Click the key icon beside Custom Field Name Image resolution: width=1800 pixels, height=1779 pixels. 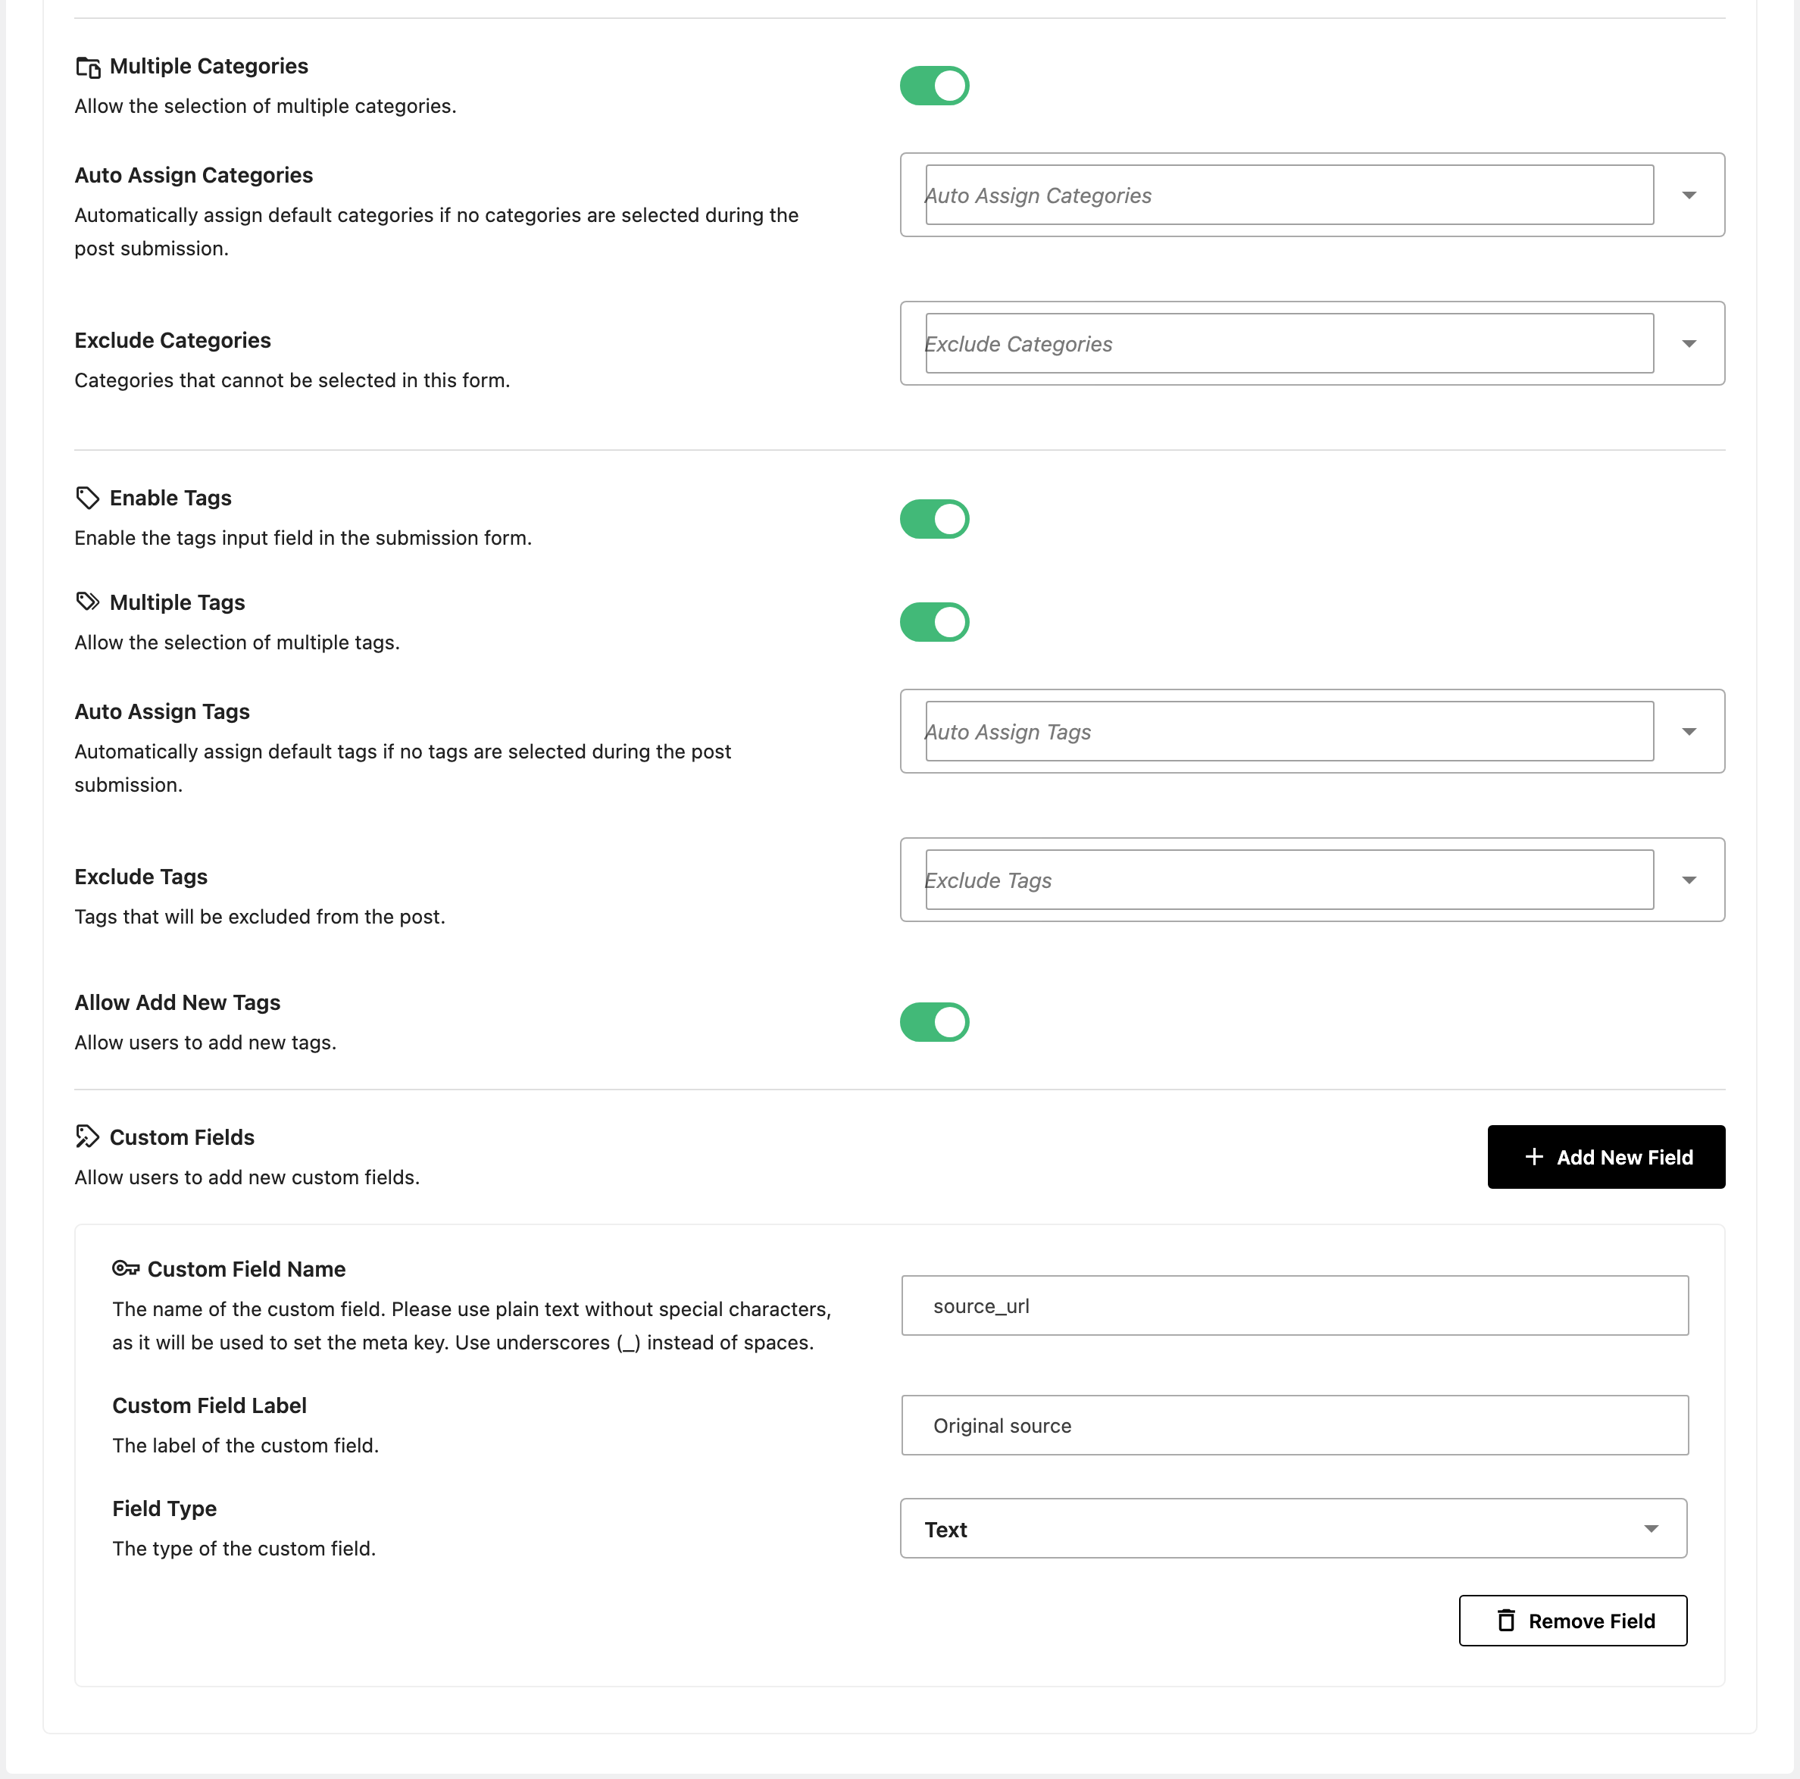126,1268
